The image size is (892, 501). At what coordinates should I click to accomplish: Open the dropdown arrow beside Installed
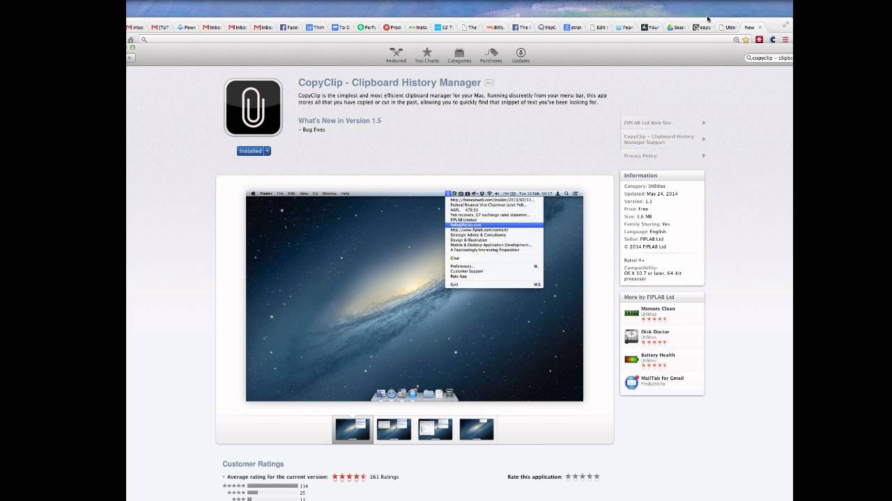pos(268,151)
